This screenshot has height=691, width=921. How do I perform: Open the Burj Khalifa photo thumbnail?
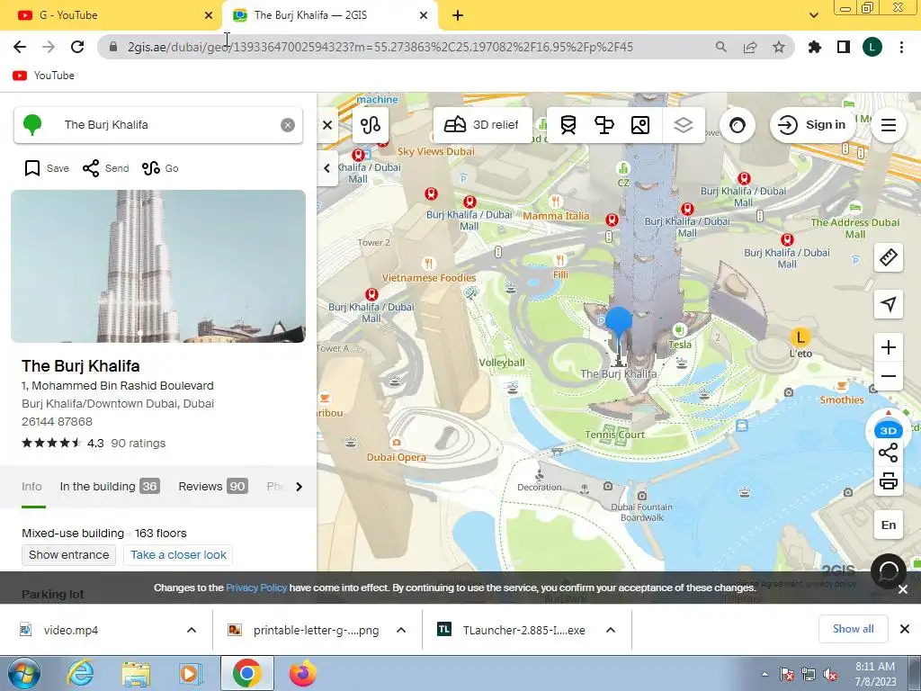click(x=158, y=266)
